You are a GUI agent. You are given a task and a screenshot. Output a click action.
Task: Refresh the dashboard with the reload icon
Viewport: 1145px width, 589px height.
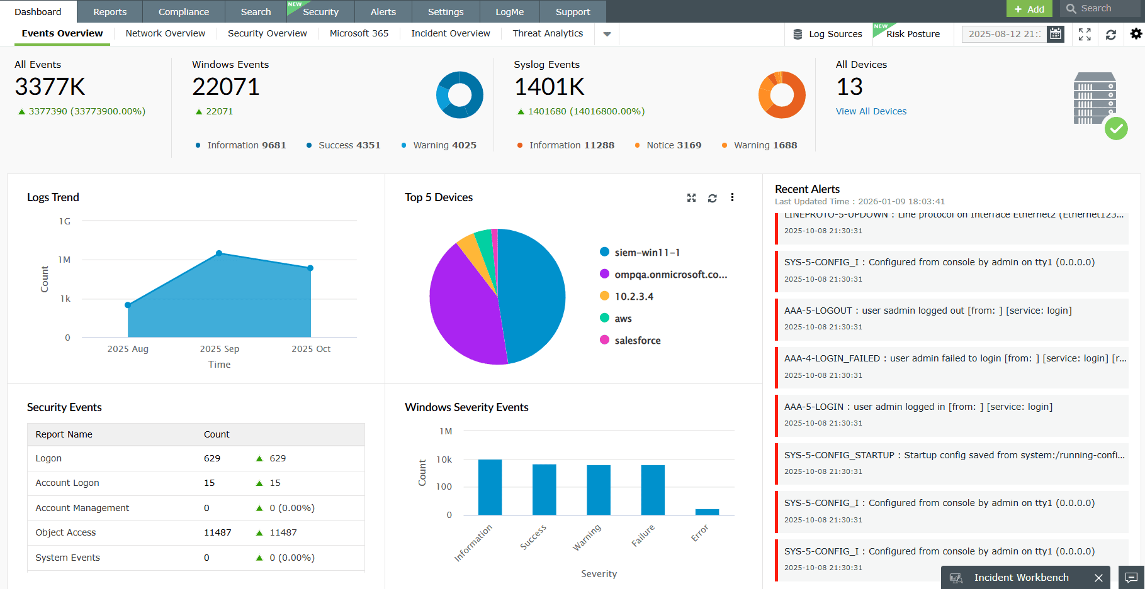point(1111,35)
